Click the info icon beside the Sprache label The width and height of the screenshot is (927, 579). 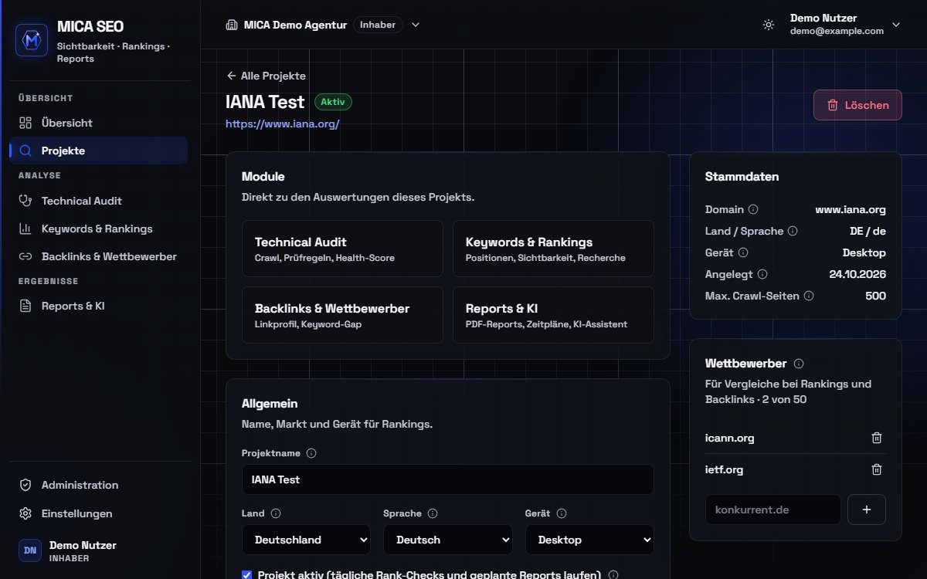(433, 513)
